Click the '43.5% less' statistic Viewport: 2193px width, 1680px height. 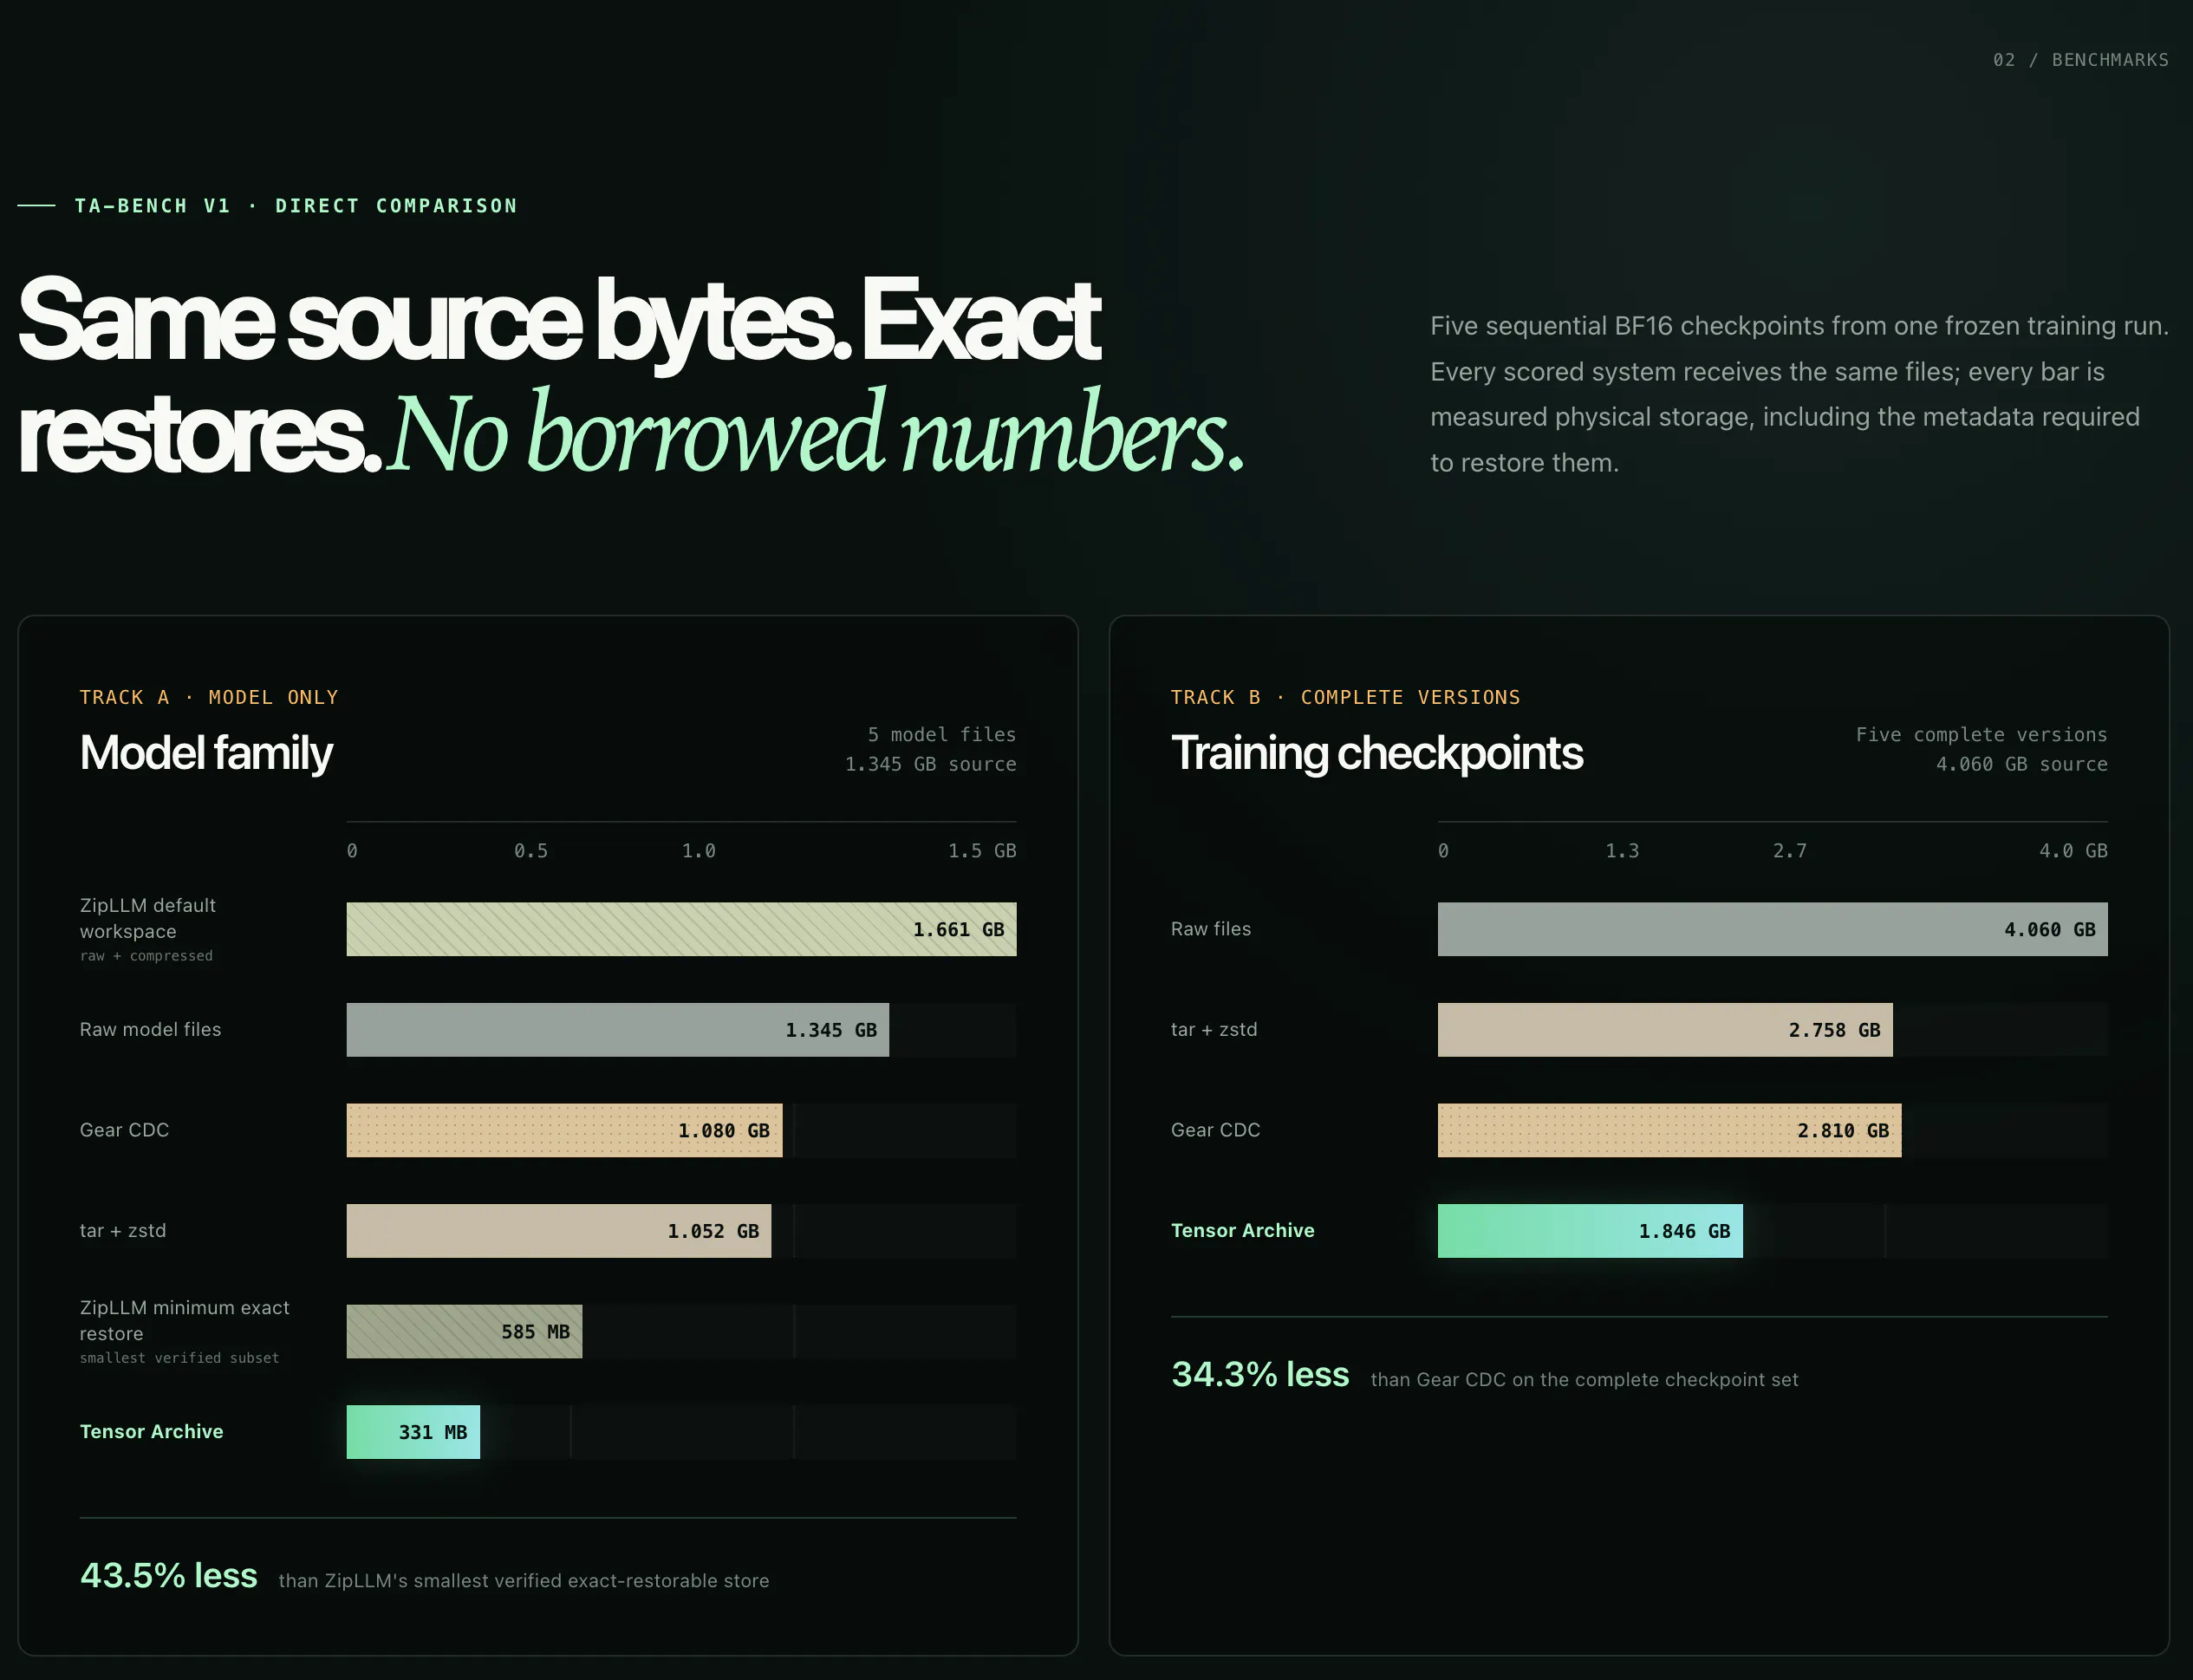pos(169,1576)
